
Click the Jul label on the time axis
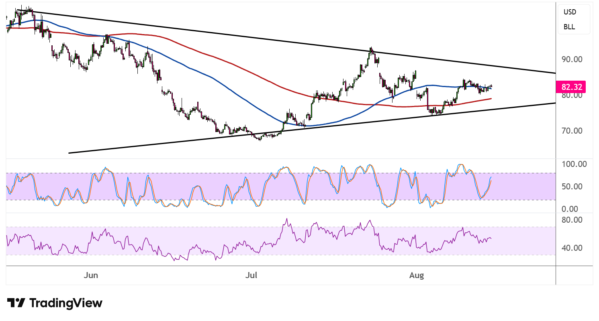[x=251, y=275]
